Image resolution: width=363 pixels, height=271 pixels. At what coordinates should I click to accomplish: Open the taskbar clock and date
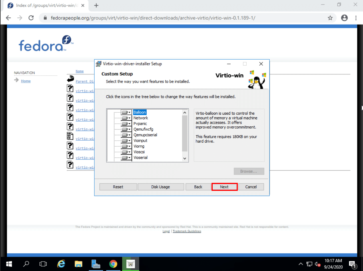[333, 264]
